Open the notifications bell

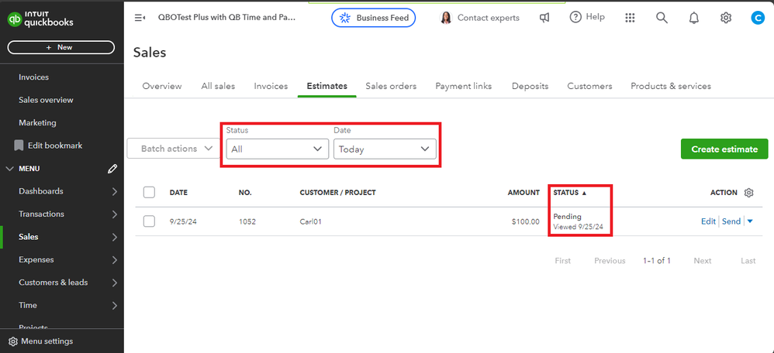tap(693, 18)
